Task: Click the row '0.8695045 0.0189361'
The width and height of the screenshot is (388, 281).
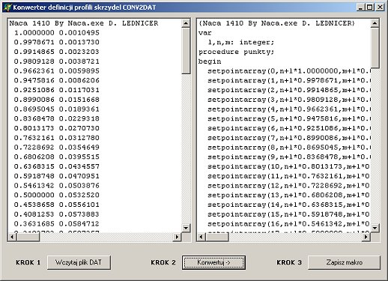Action: tap(57, 109)
